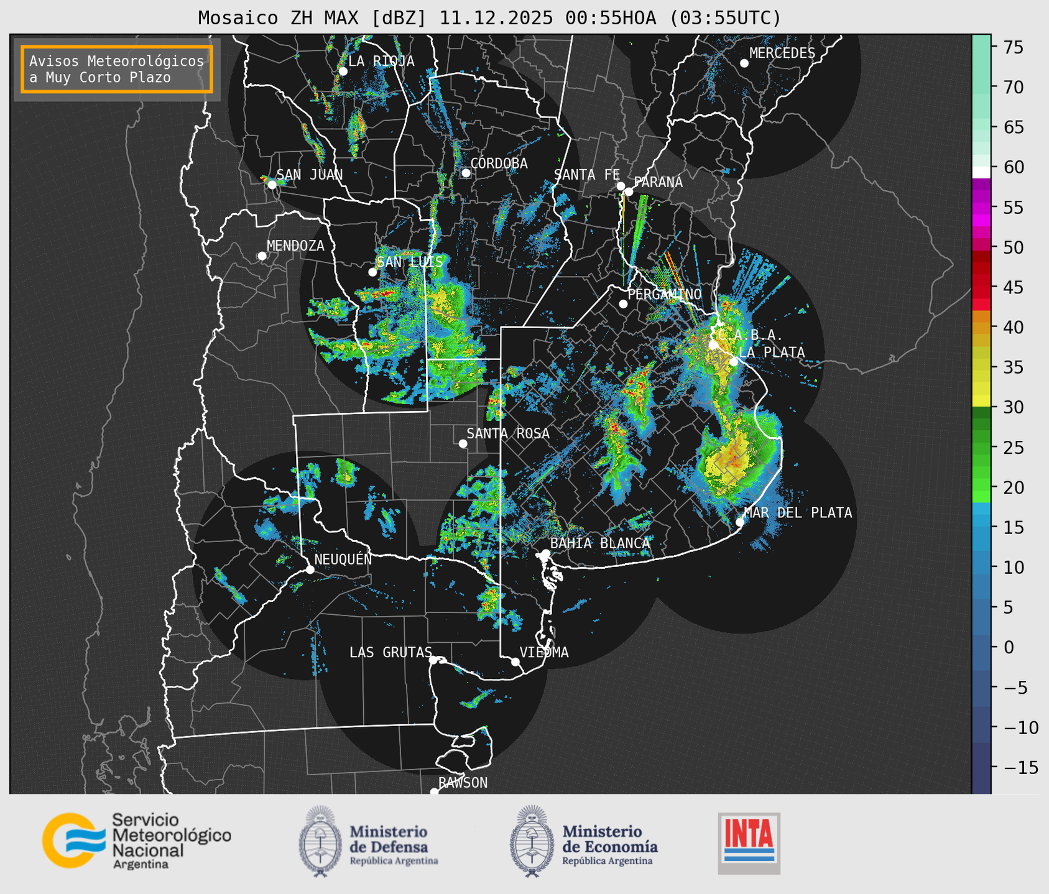
Task: Click the PERGAMINO city marker dot
Action: click(623, 304)
